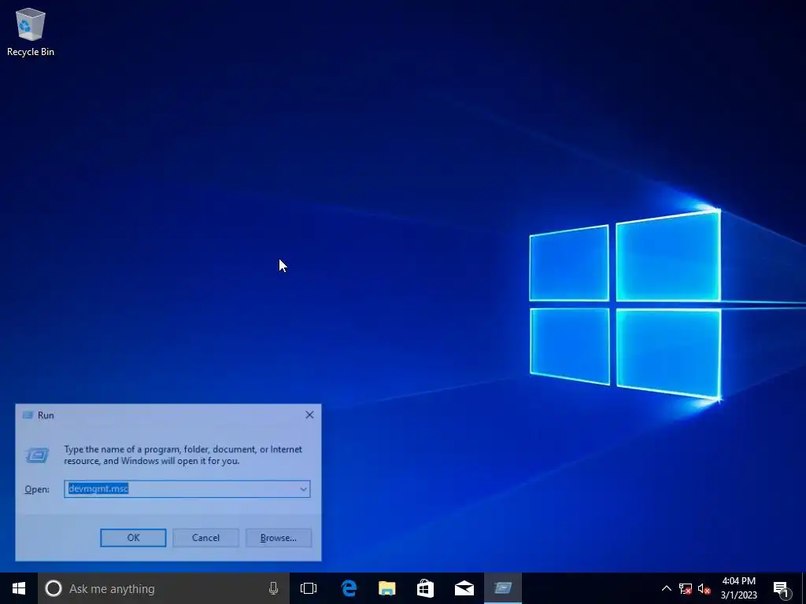The width and height of the screenshot is (806, 604).
Task: Cancel the Run dialog
Action: click(x=205, y=538)
